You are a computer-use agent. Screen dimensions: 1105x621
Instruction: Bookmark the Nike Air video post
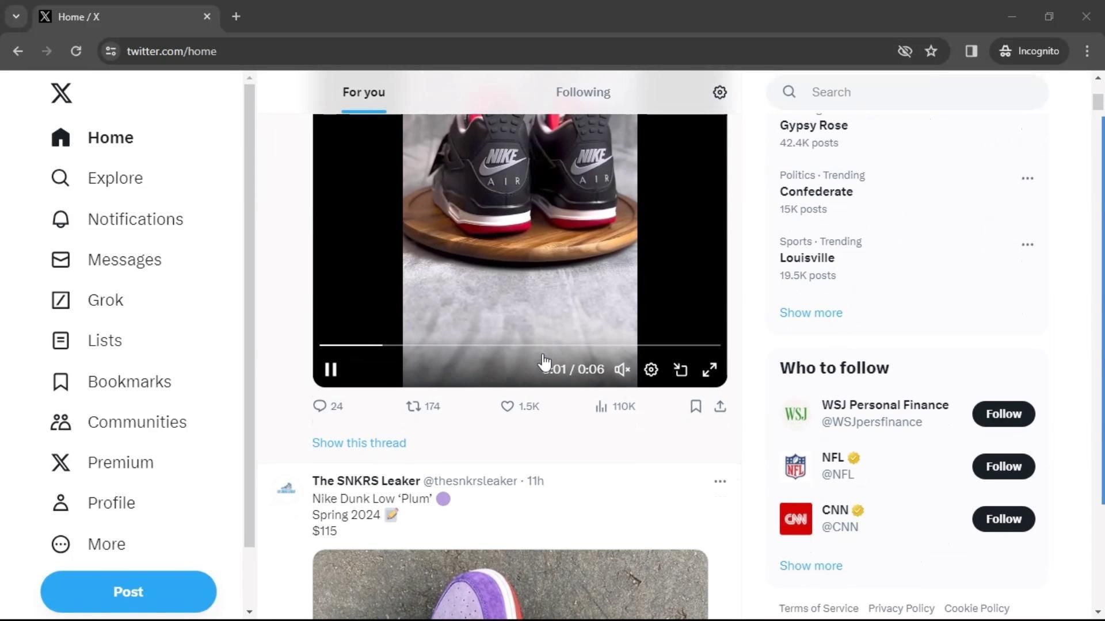click(x=695, y=407)
